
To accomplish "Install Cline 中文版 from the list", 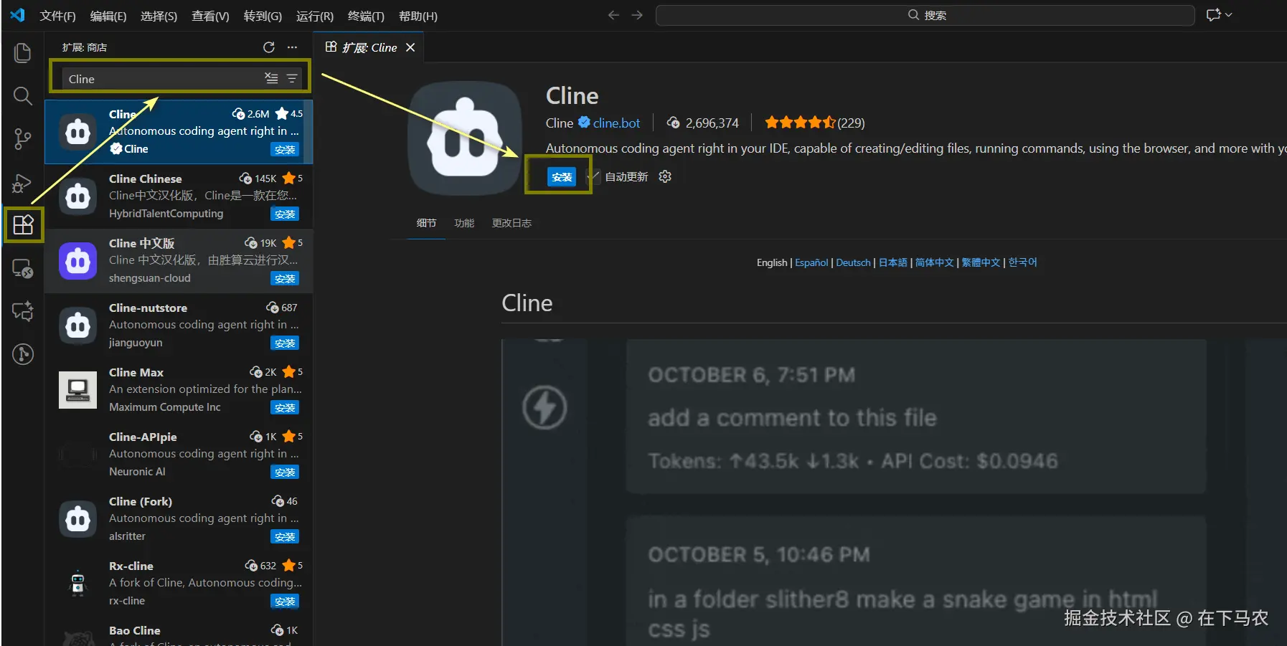I will point(285,278).
